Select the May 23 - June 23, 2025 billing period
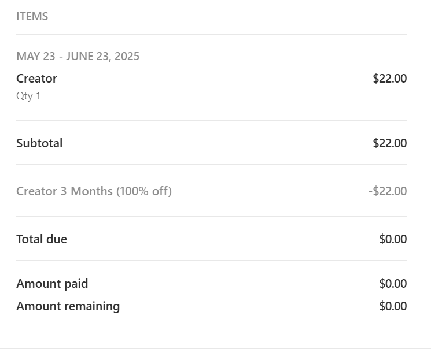Screen dimensions: 431x364 (78, 57)
